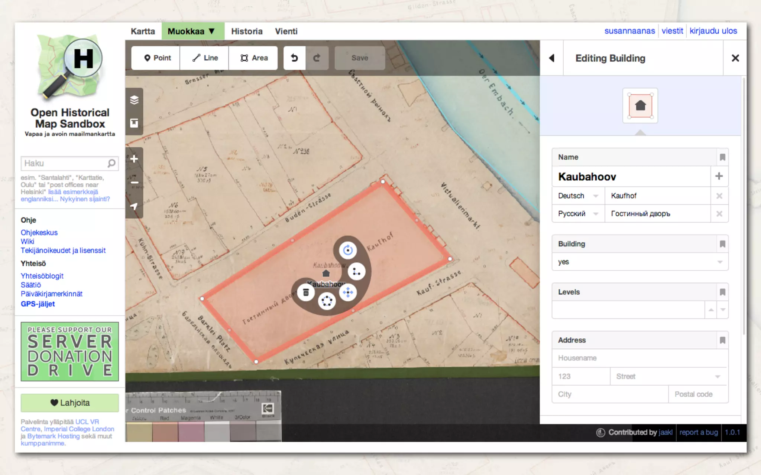761x475 pixels.
Task: Open the Päiväkirjamerkinnät link
Action: click(52, 294)
